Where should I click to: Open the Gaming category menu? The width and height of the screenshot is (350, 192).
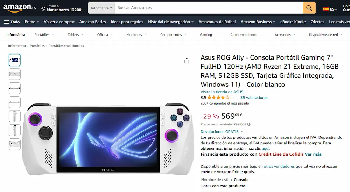click(x=208, y=34)
